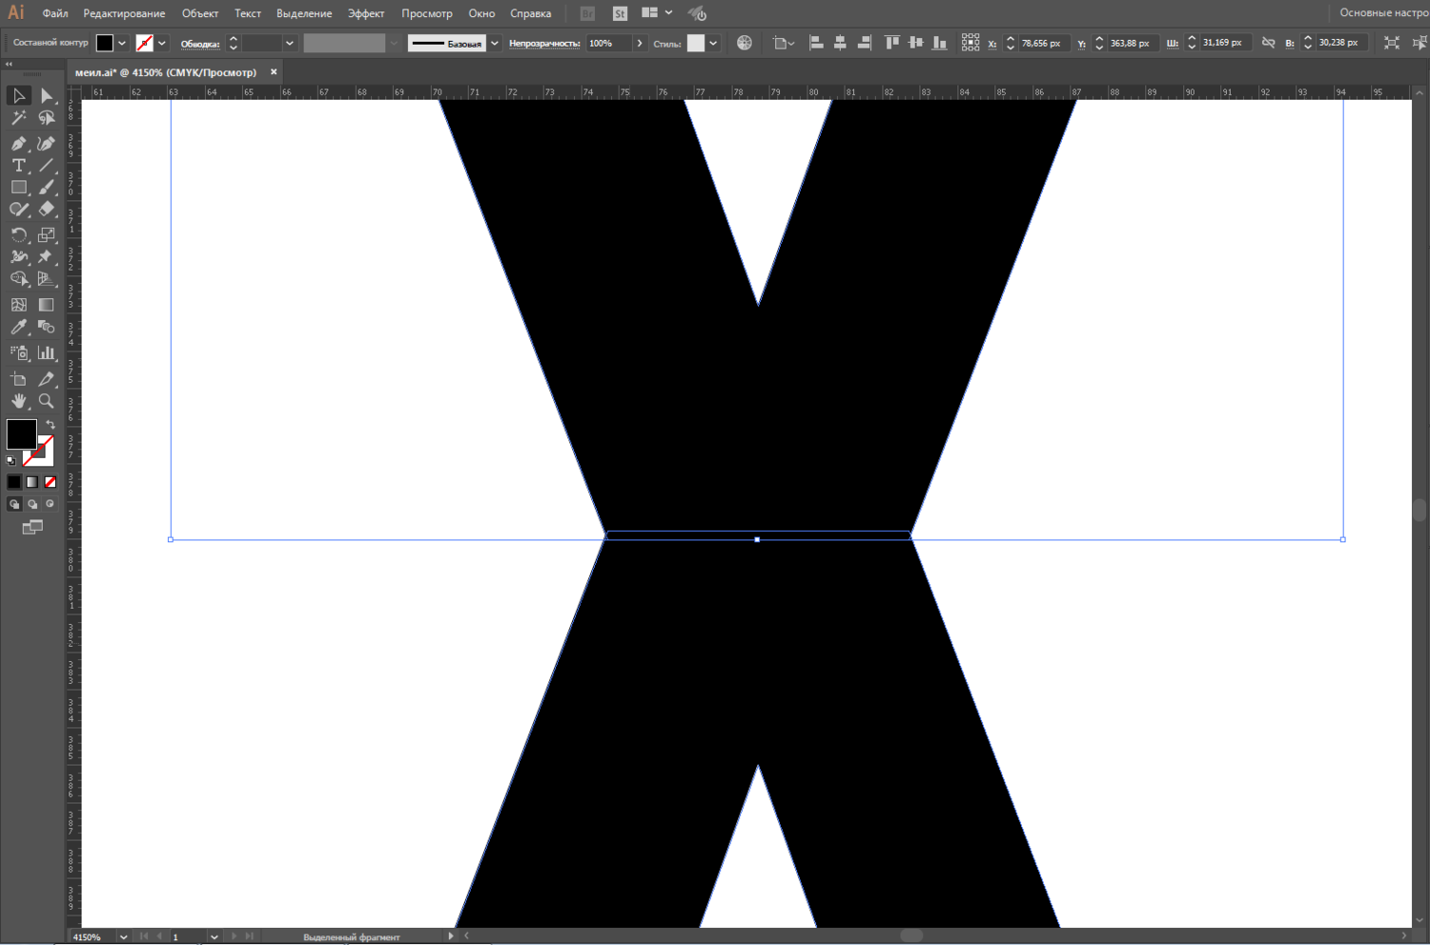Select the Eyedropper tool

click(18, 327)
